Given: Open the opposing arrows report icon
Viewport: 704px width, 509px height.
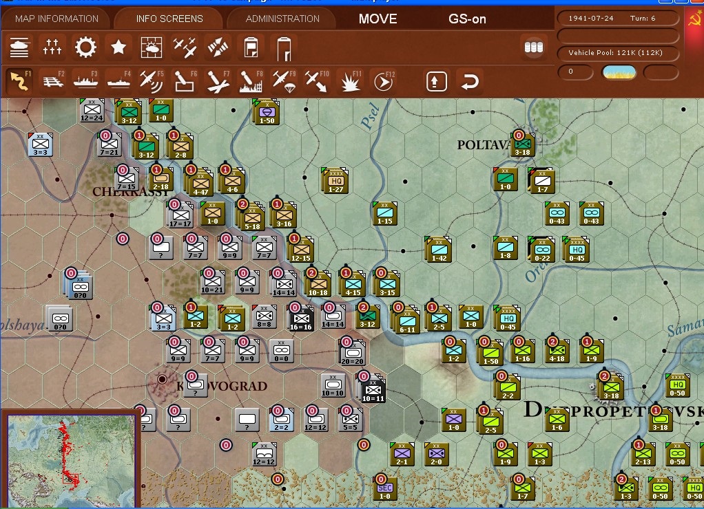Looking at the screenshot, I should pyautogui.click(x=218, y=47).
